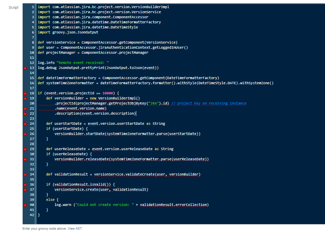Image resolution: width=325 pixels, height=233 pixels.
Task: Click the def userReleaseDate line
Action: pyautogui.click(x=110, y=149)
